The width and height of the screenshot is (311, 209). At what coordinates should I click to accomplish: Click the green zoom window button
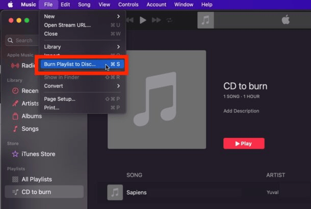[x=27, y=20]
